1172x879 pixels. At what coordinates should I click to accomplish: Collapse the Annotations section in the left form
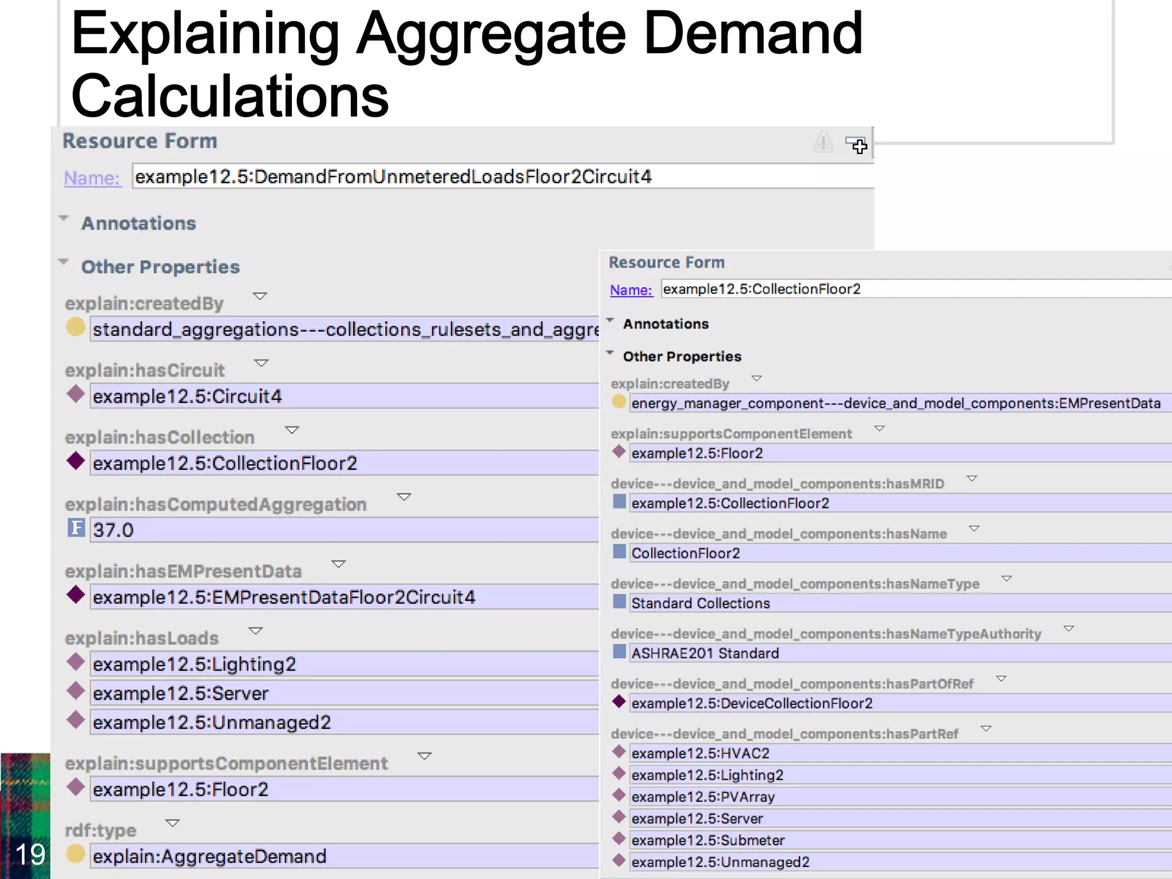tap(64, 218)
